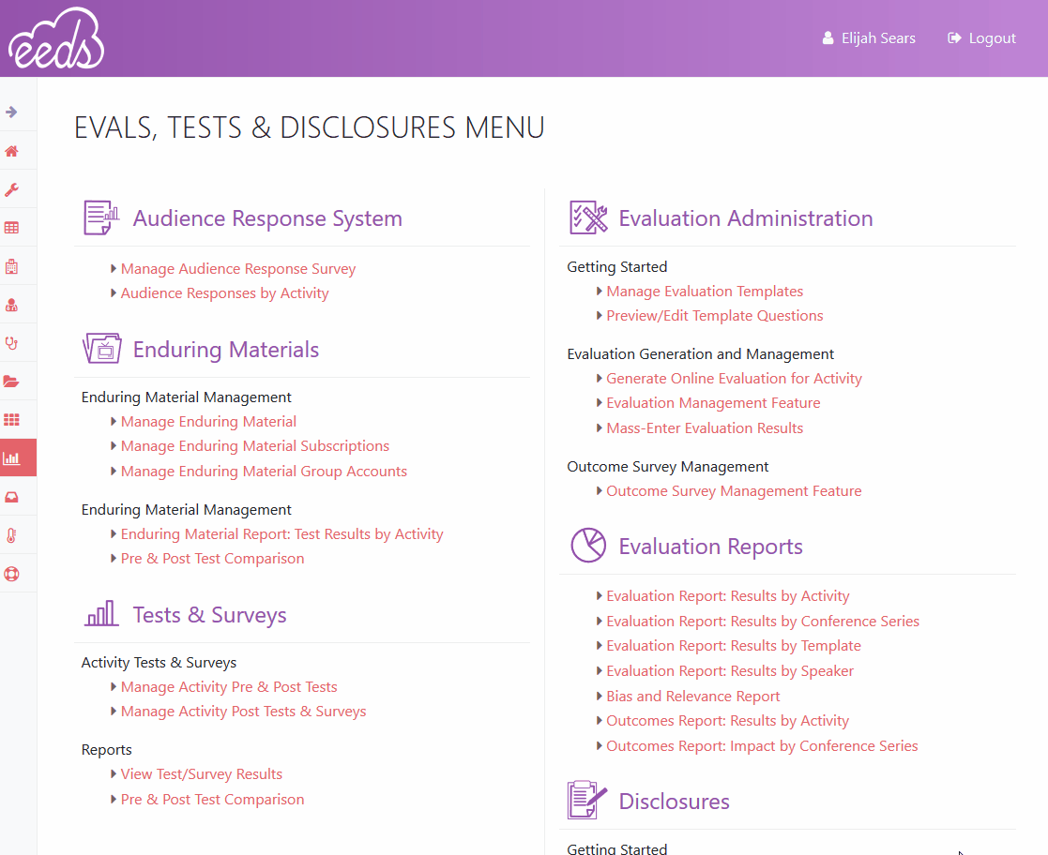Click the eeds logo in the header
1048x855 pixels.
click(55, 38)
